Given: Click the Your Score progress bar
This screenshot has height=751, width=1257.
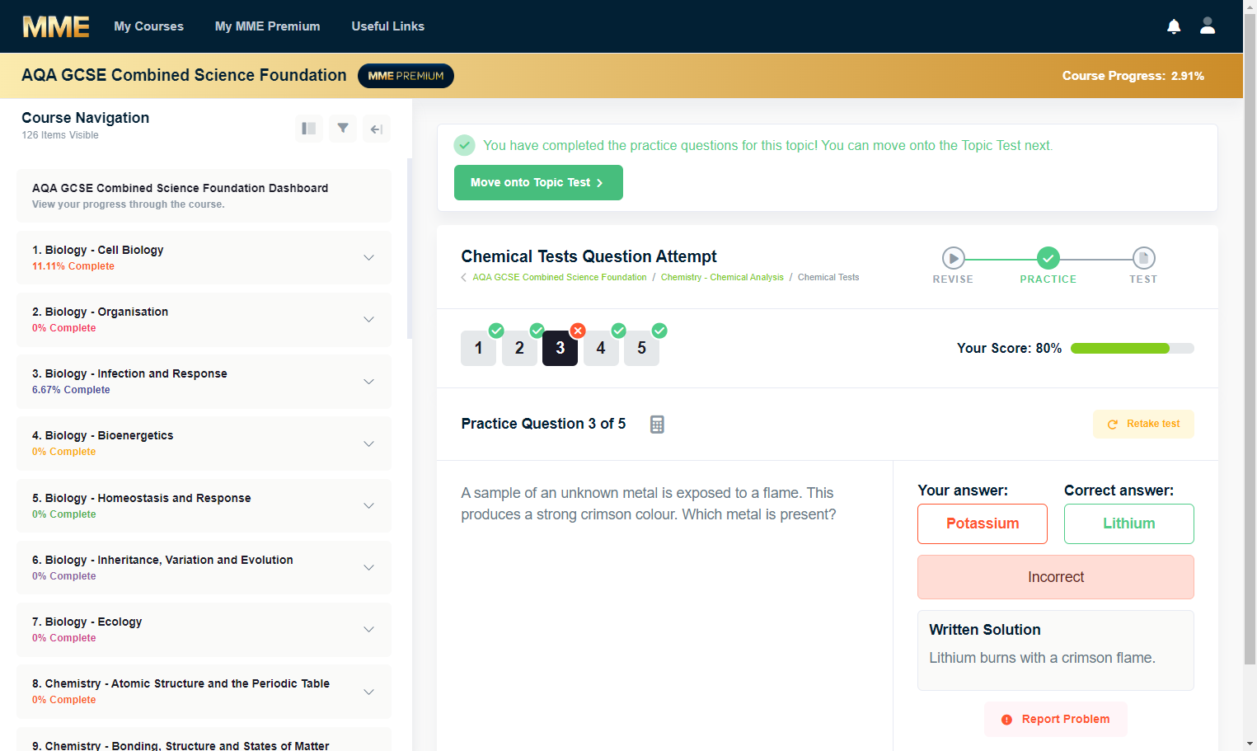Looking at the screenshot, I should (x=1132, y=349).
